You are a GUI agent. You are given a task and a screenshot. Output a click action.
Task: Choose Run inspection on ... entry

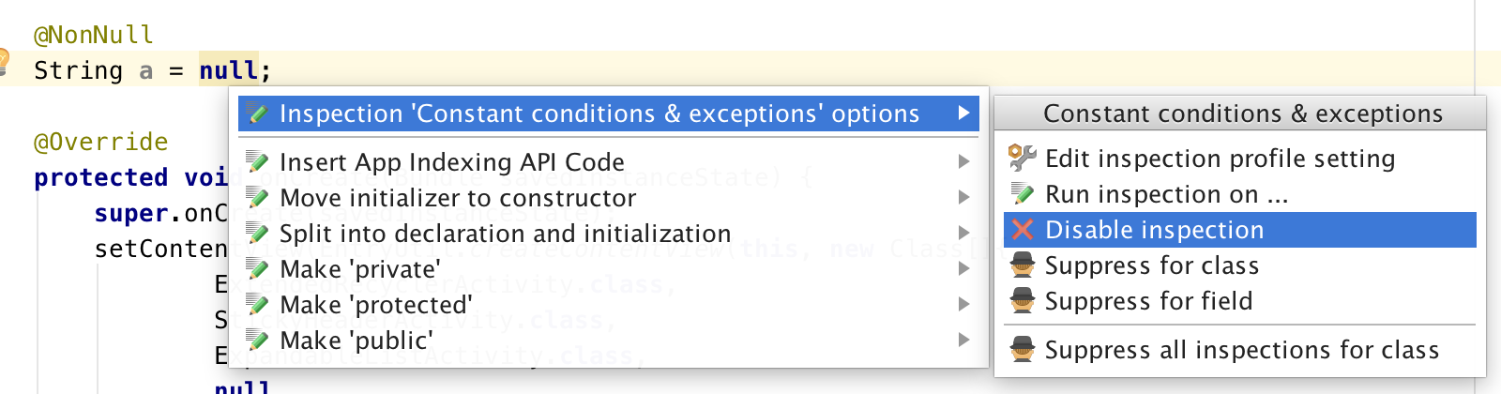coord(1166,194)
